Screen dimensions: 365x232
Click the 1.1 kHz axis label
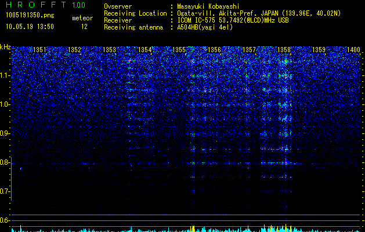(5, 75)
